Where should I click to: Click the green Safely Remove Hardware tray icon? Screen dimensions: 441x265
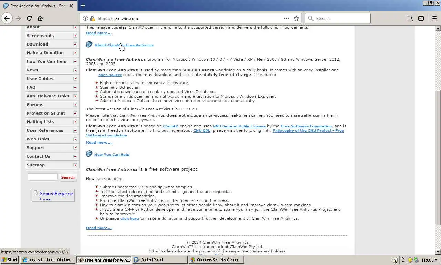[x=416, y=260]
